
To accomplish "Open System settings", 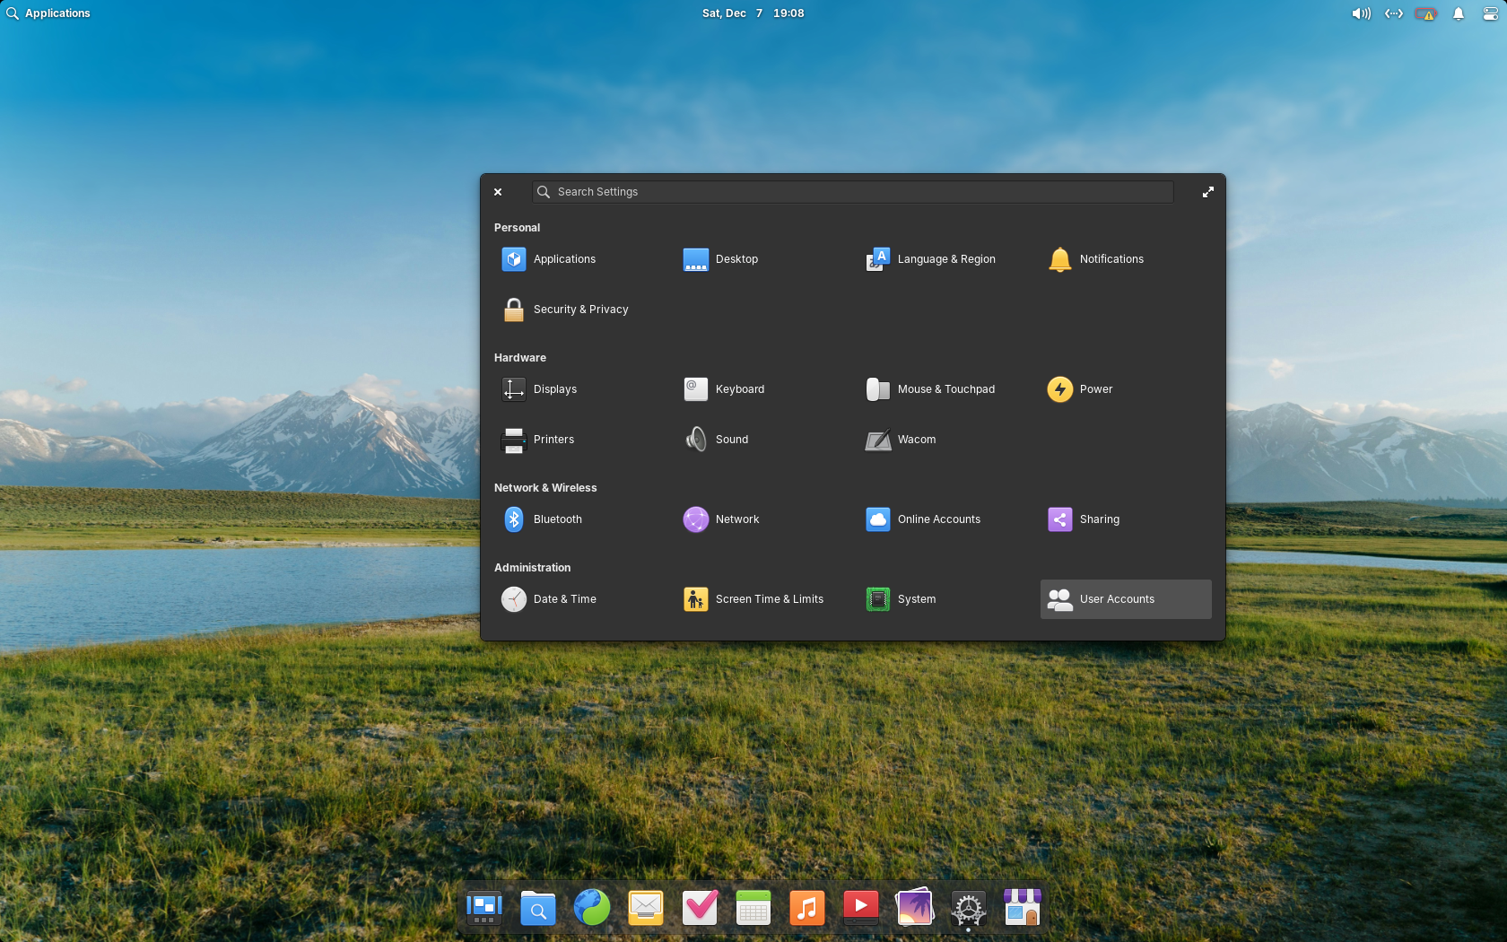I will click(x=944, y=599).
